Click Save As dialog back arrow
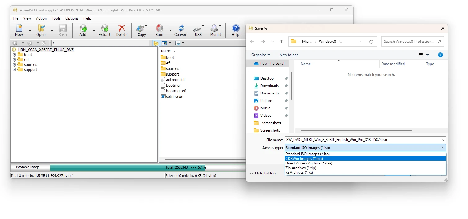Screen dimensions: 468x219 tap(252, 42)
